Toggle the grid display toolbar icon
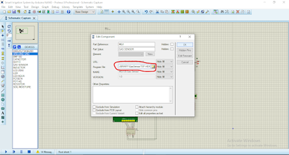289x155 pixels. click(x=106, y=12)
